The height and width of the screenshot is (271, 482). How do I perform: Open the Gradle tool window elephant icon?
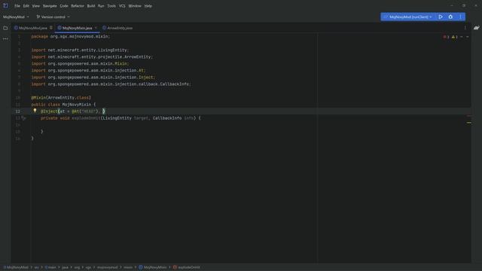click(476, 28)
